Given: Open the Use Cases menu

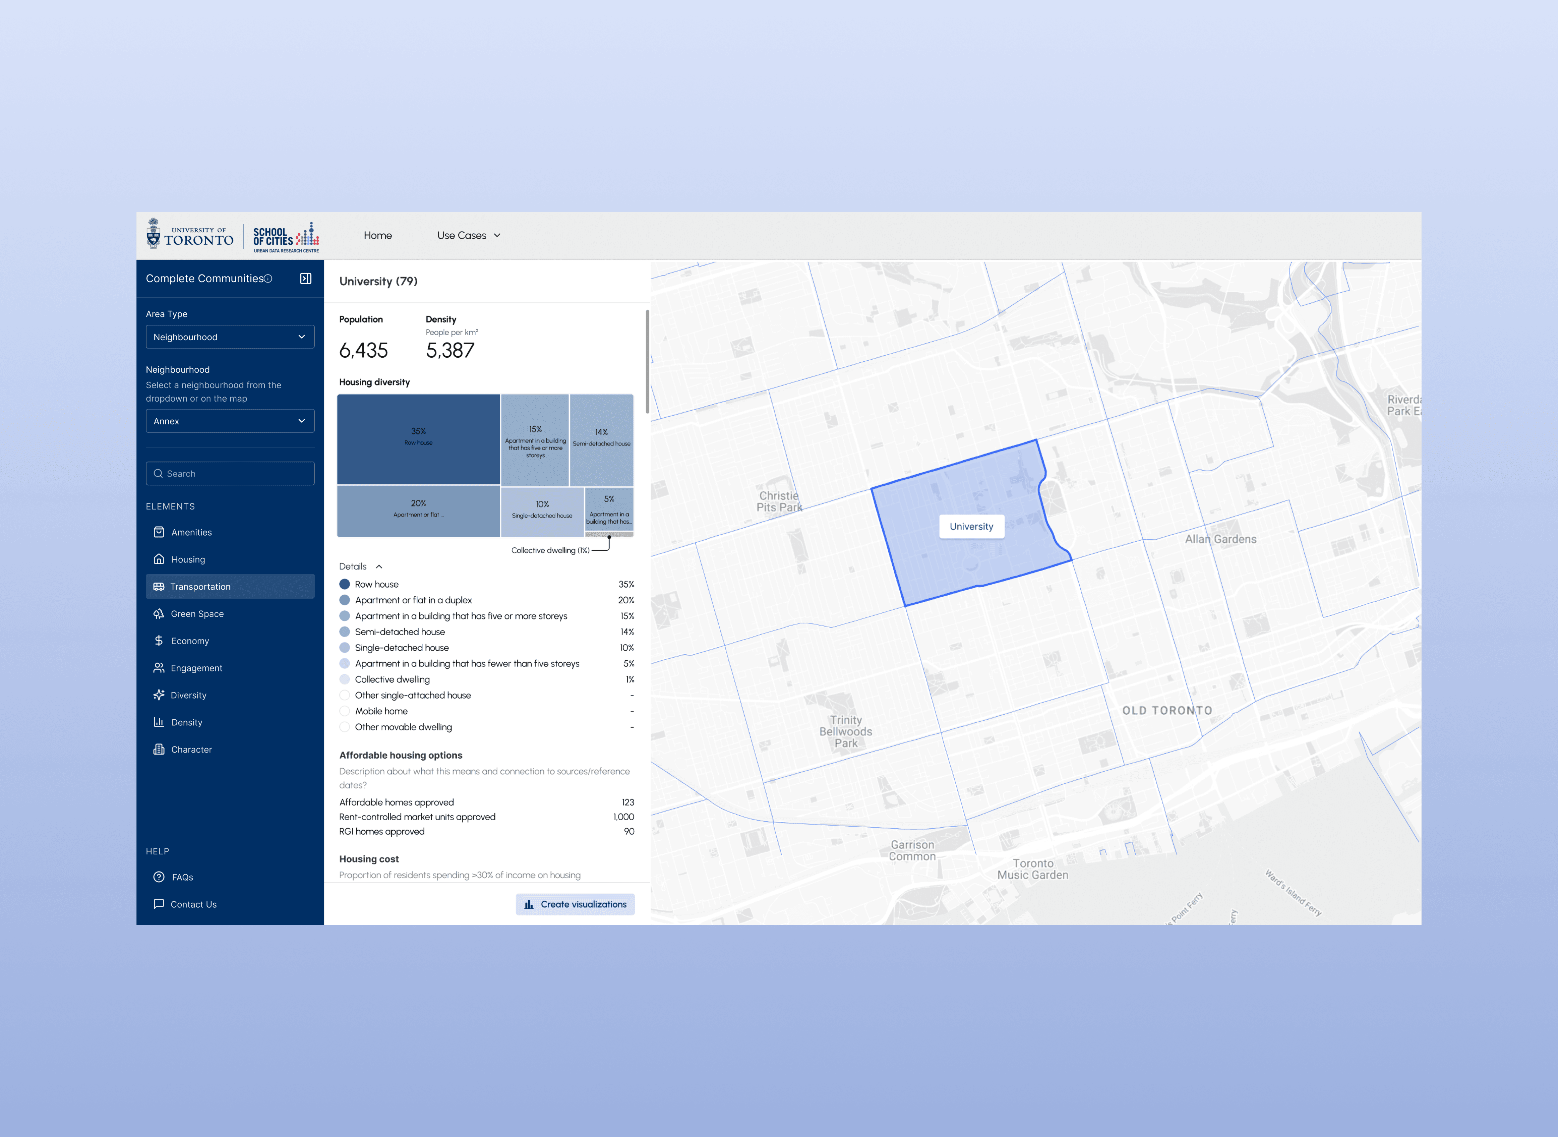Looking at the screenshot, I should click(x=469, y=235).
